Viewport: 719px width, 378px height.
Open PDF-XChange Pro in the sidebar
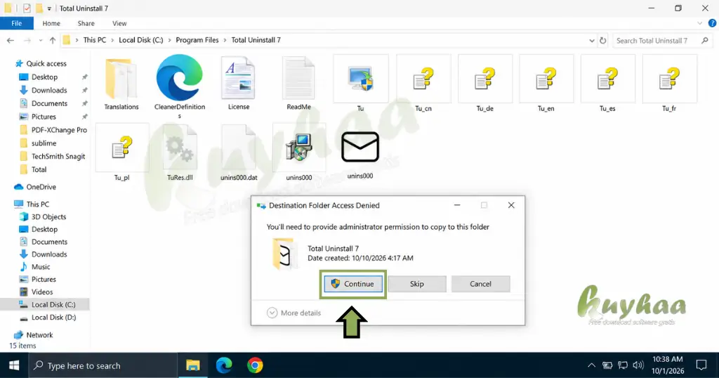click(59, 130)
